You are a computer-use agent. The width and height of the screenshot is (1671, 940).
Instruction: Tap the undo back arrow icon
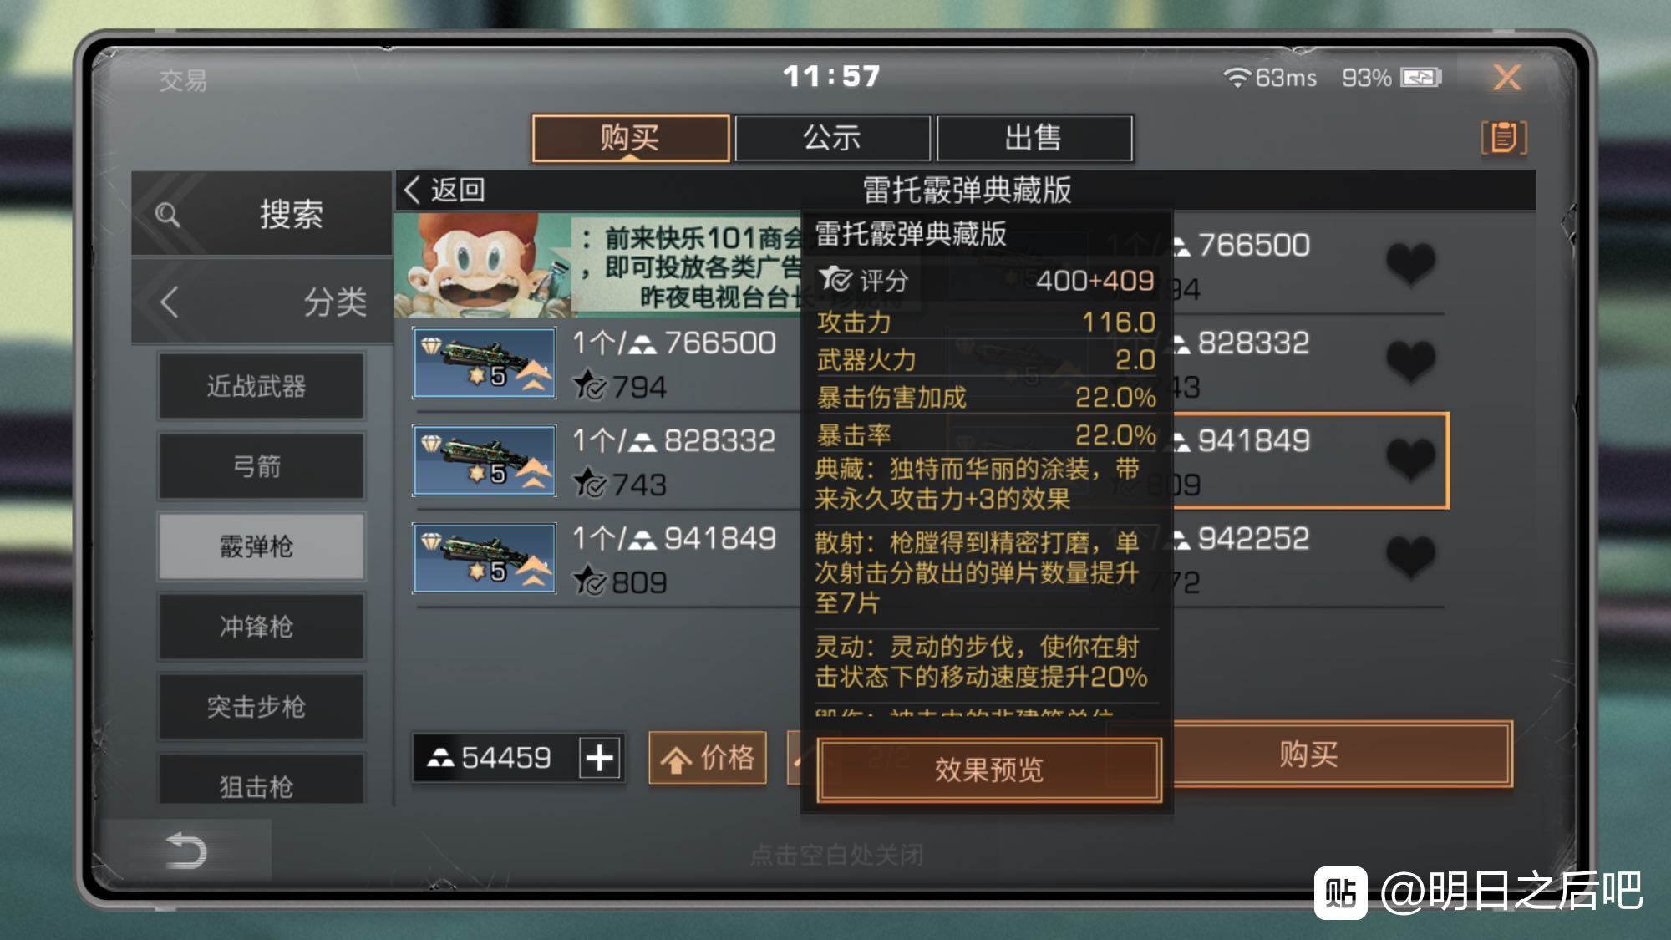[185, 851]
